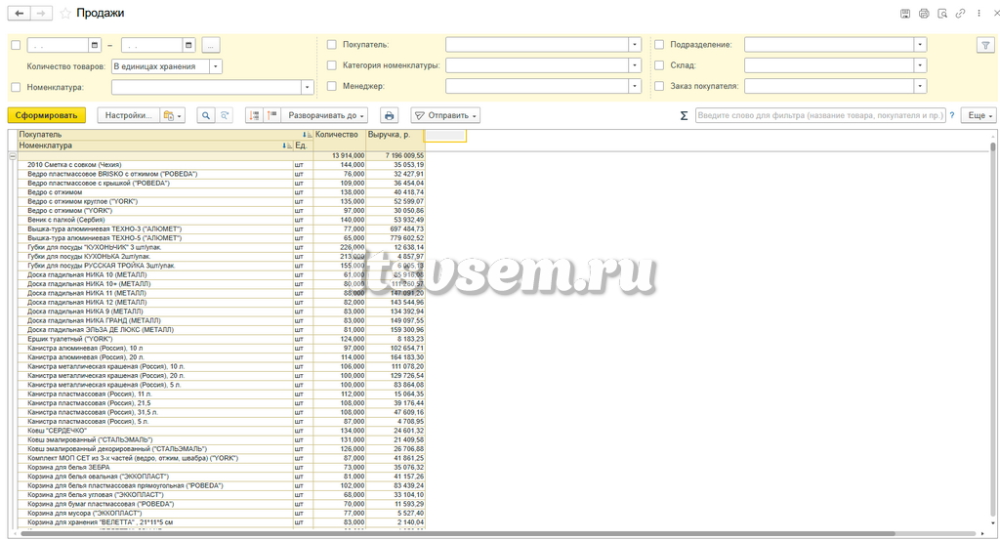This screenshot has width=1000, height=540.
Task: Open Менеджер field dropdown arrow
Action: coord(635,85)
